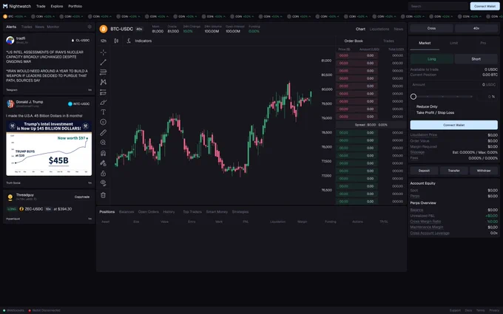Screen dimensions: 503x314
Task: Click Donald J. Trump's avatar
Action: tap(10, 103)
